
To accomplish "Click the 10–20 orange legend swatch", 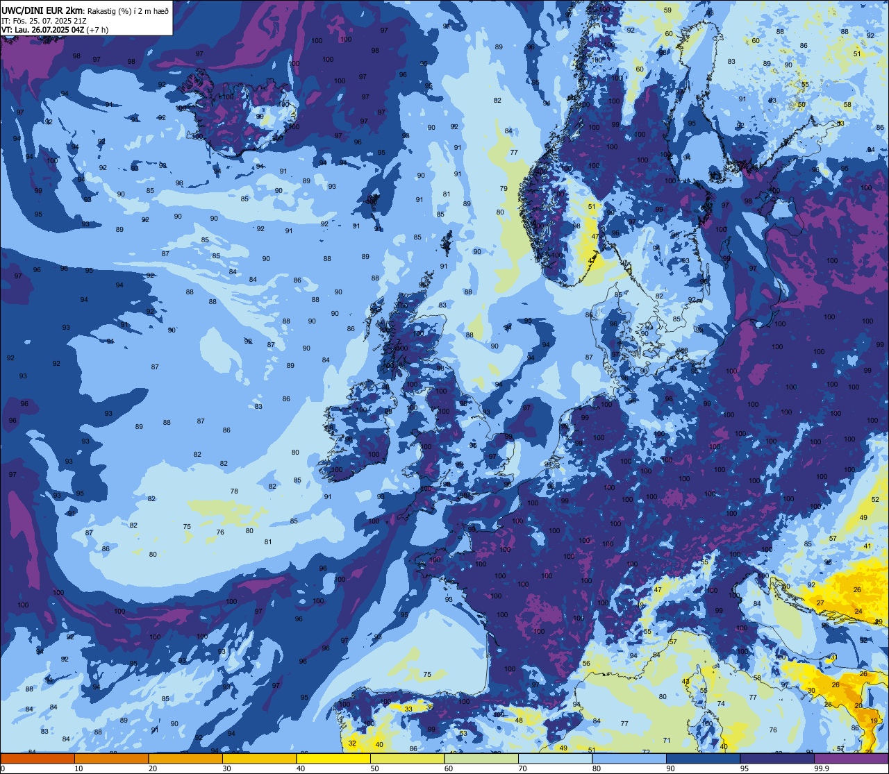I will point(111,759).
